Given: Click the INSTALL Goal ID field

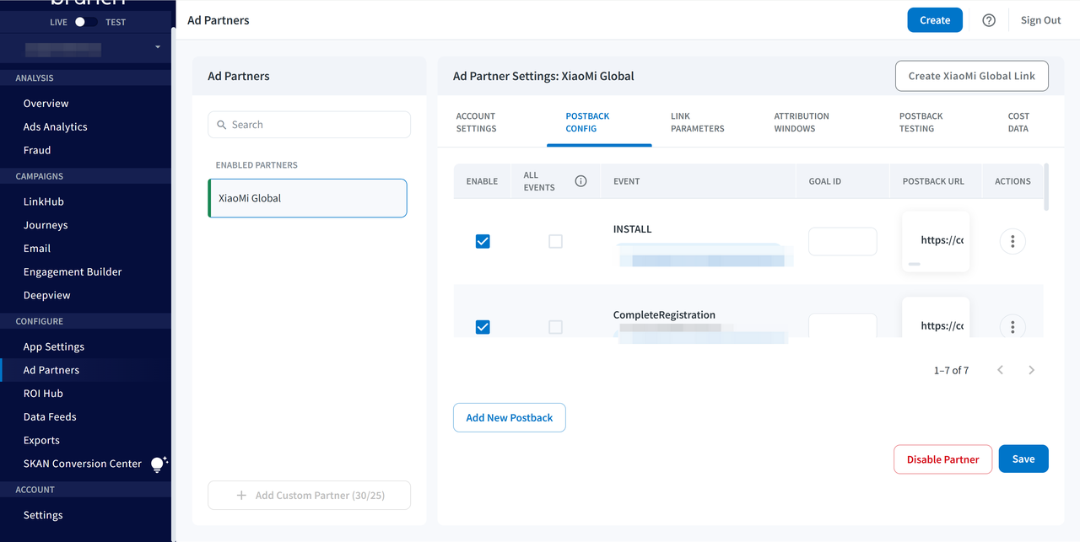Looking at the screenshot, I should (842, 242).
